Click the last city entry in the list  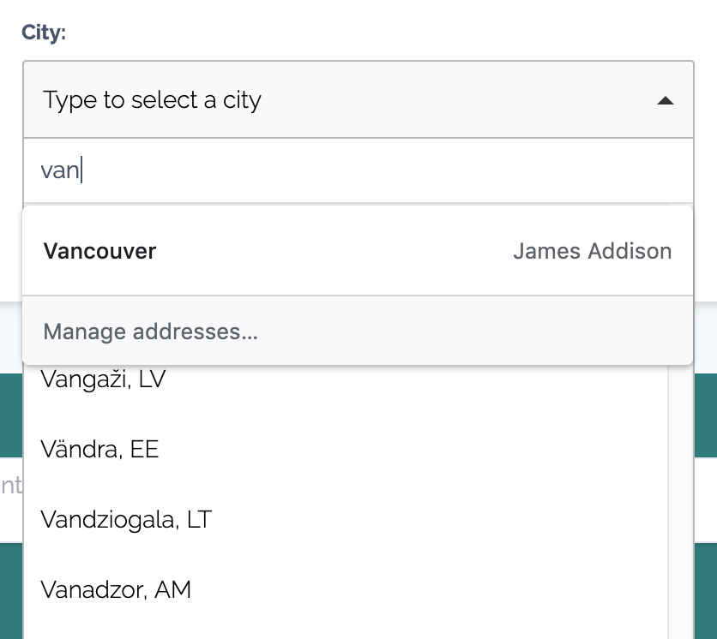point(116,589)
